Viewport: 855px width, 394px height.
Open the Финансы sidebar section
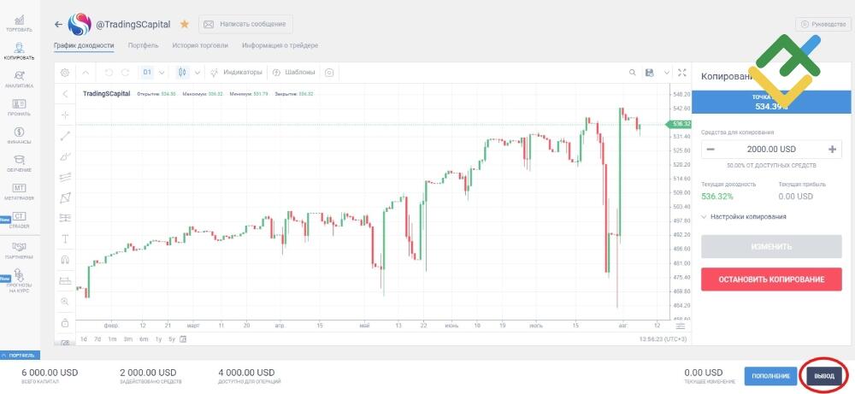tap(19, 136)
